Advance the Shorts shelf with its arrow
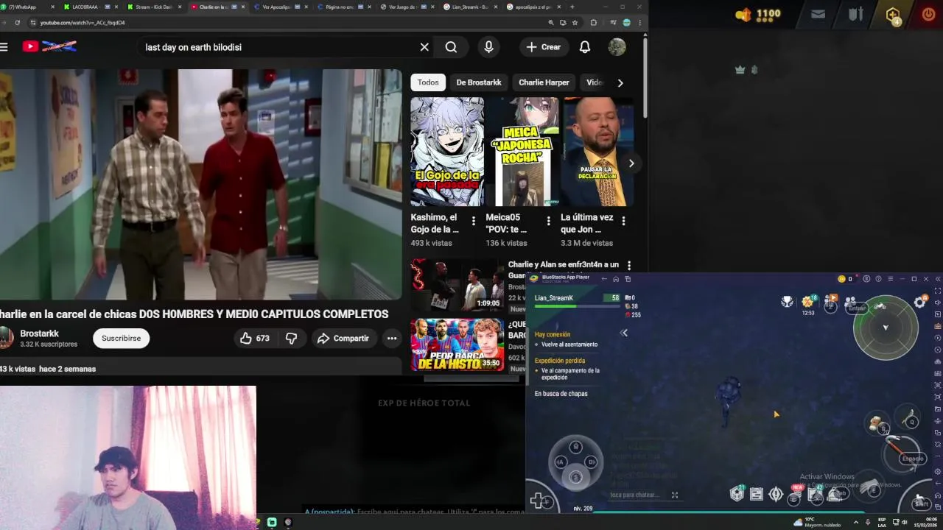The image size is (943, 530). tap(631, 163)
